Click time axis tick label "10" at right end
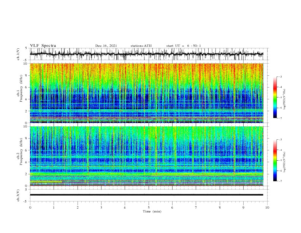Image resolution: width=301 pixels, height=233 pixels. coord(267,207)
